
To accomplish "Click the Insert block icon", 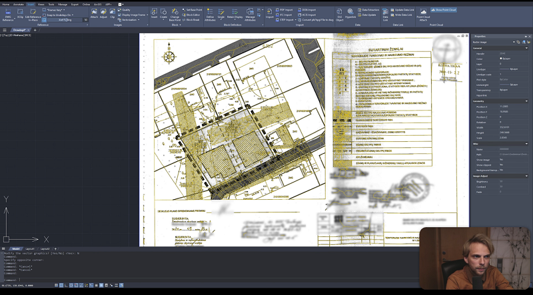I will (154, 14).
